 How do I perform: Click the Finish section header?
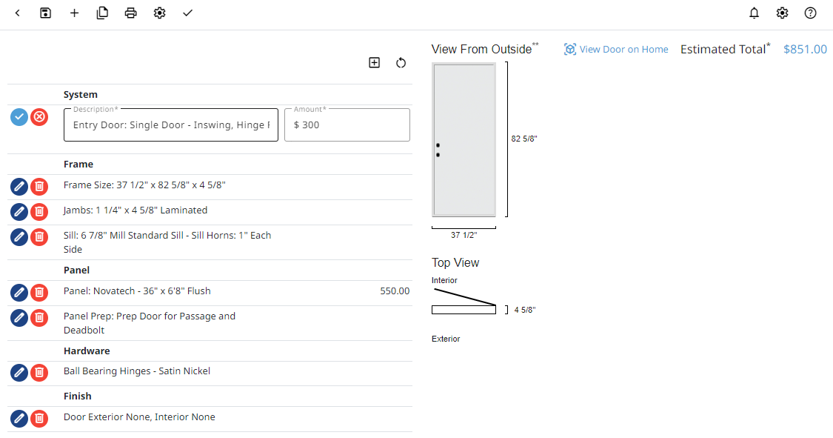click(78, 396)
